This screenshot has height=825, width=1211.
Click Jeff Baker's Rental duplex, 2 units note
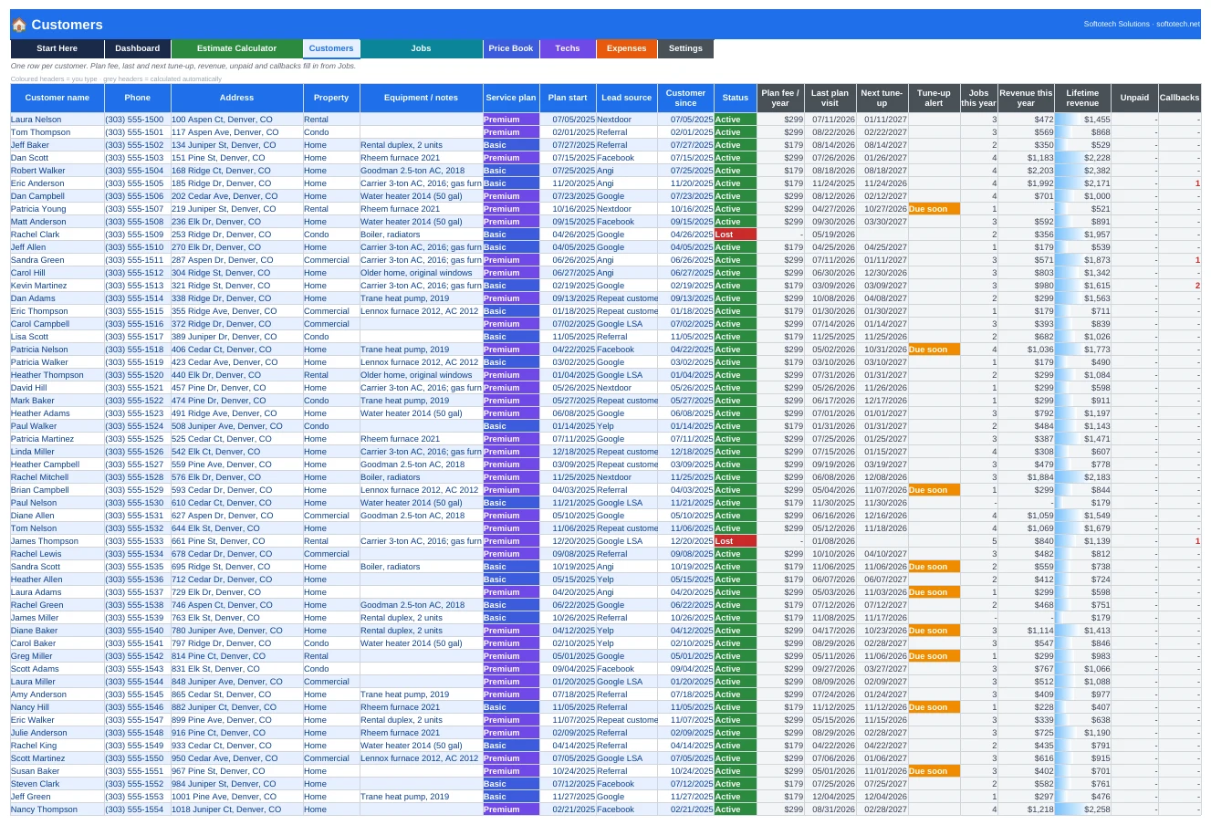421,145
